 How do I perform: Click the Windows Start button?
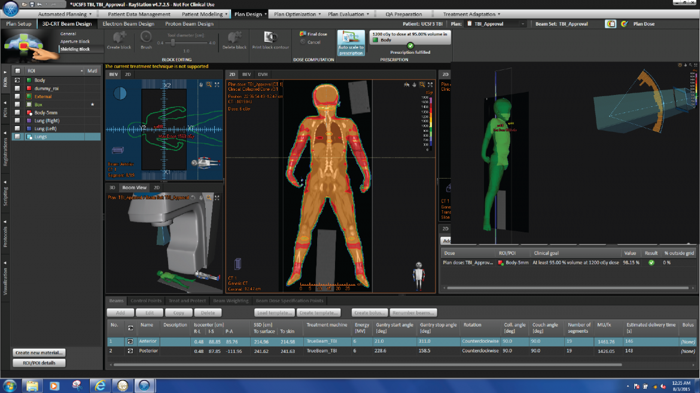10,385
